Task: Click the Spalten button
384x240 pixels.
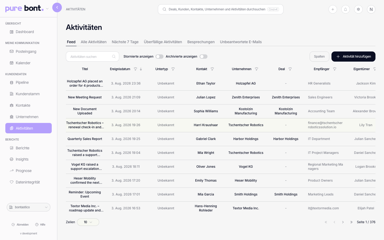Action: click(319, 57)
